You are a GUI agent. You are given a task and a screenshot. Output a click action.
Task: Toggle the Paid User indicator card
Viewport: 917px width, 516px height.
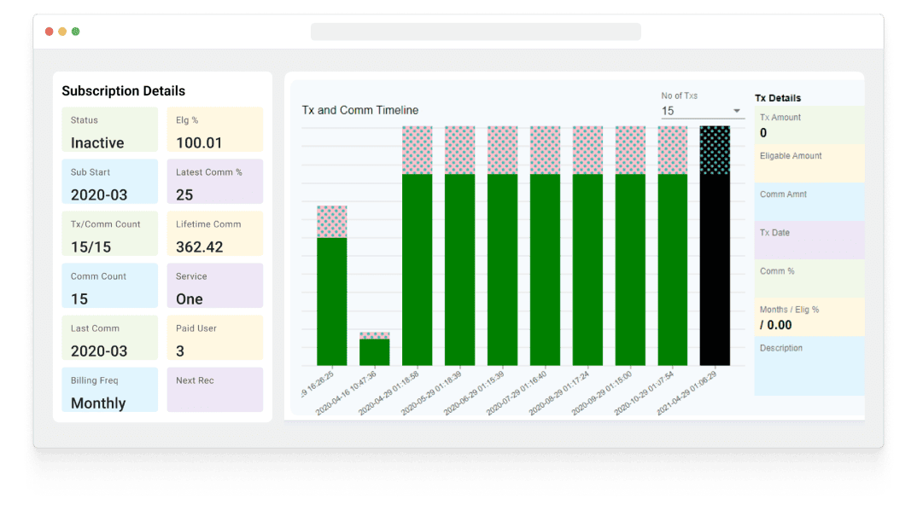point(215,338)
